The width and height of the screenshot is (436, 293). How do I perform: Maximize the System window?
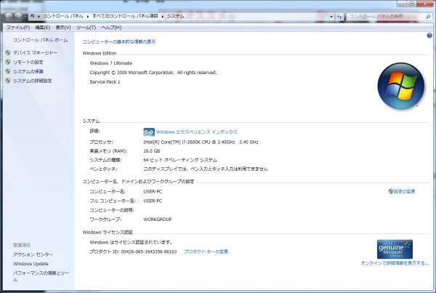412,4
